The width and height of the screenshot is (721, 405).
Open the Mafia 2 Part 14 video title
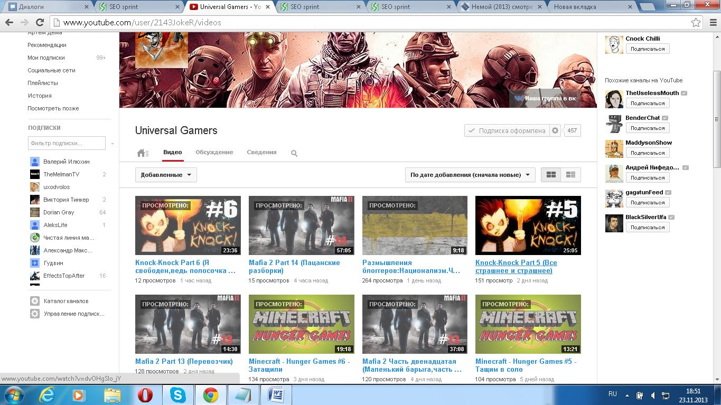pyautogui.click(x=294, y=267)
